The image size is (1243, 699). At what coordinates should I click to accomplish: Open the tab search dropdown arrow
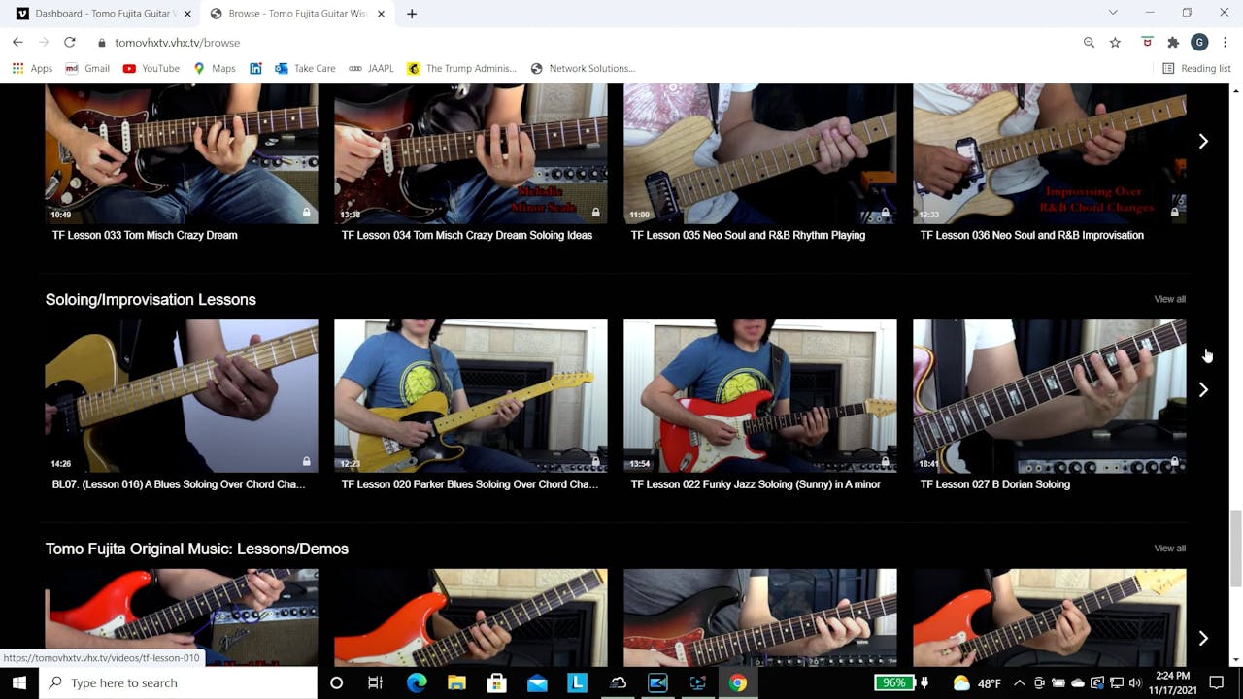coord(1113,13)
